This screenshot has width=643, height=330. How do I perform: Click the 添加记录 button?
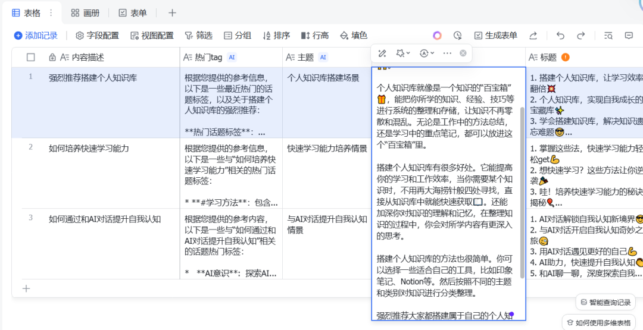36,36
